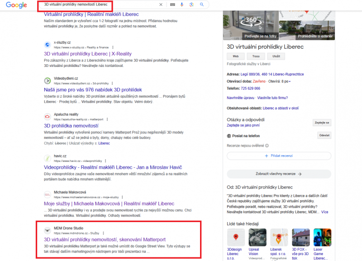Click the Apalucha reality site favicon
The height and width of the screenshot is (261, 362).
(48, 117)
